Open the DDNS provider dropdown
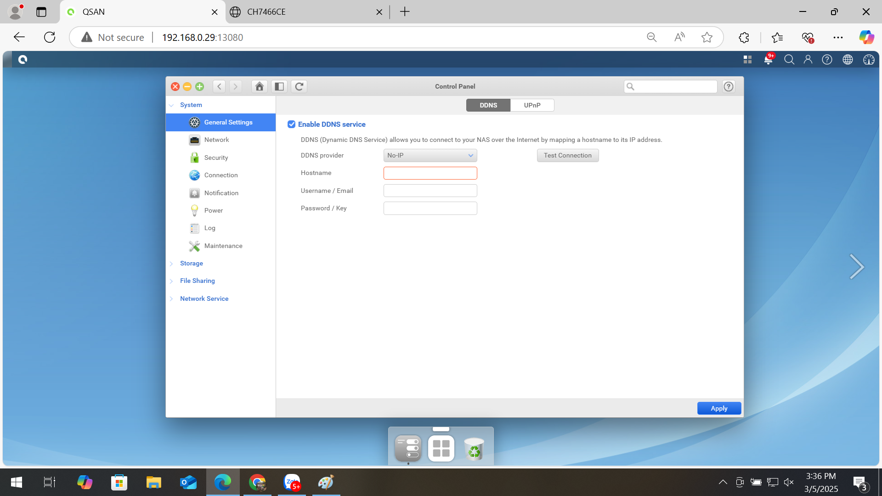This screenshot has width=882, height=496. [x=430, y=155]
